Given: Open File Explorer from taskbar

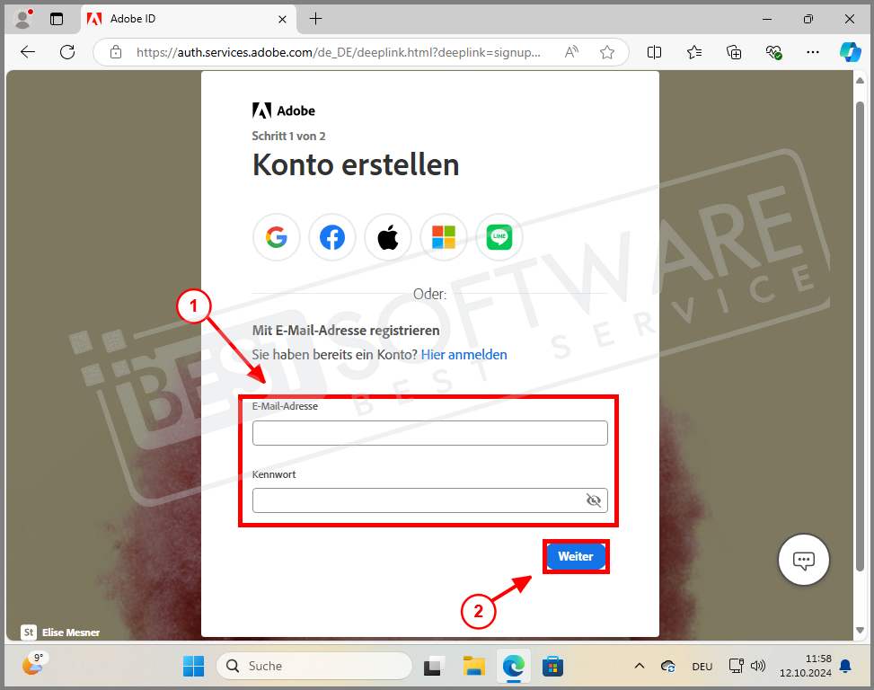Looking at the screenshot, I should coord(473,666).
